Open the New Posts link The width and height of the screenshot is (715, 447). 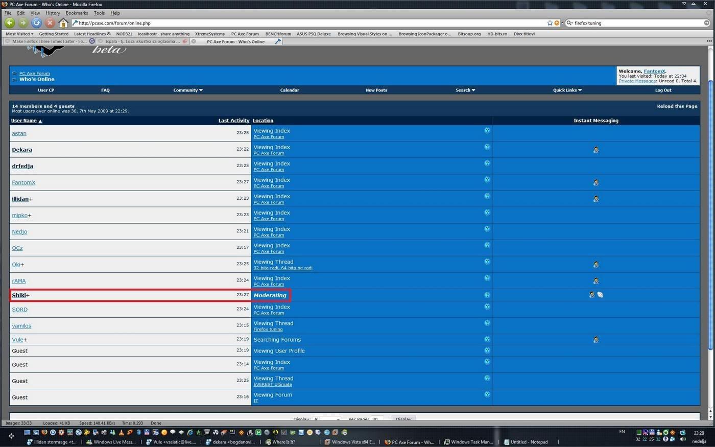click(x=376, y=90)
